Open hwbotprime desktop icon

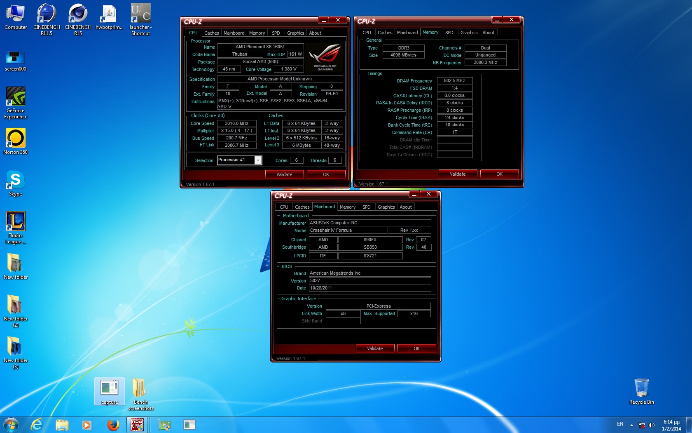(x=109, y=17)
